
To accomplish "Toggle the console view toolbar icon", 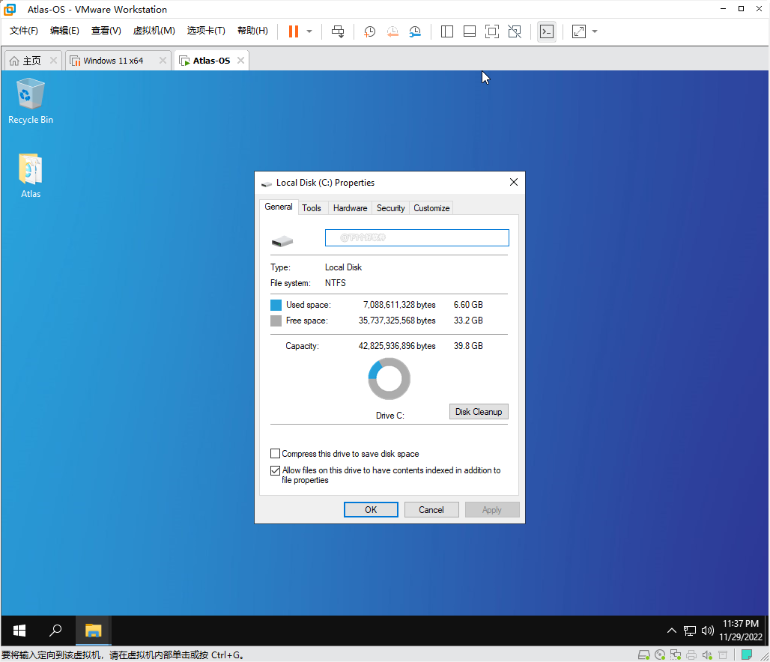I will (547, 31).
